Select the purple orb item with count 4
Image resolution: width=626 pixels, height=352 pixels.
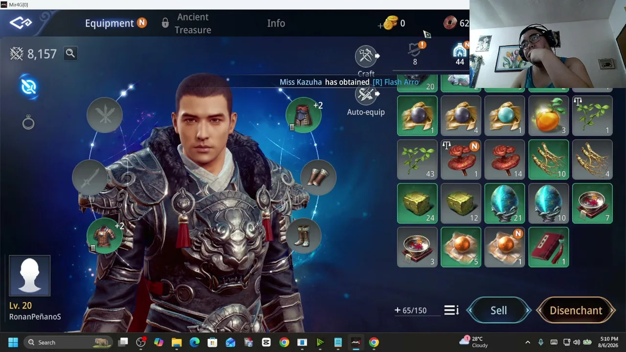pos(461,116)
